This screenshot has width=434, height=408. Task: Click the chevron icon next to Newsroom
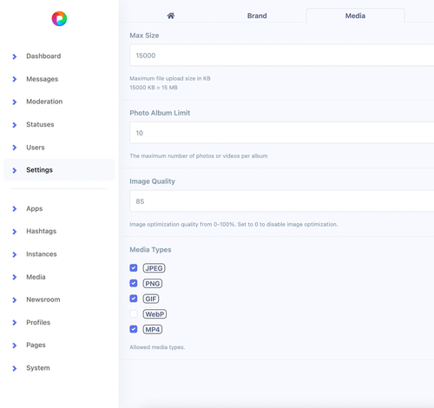click(x=15, y=300)
